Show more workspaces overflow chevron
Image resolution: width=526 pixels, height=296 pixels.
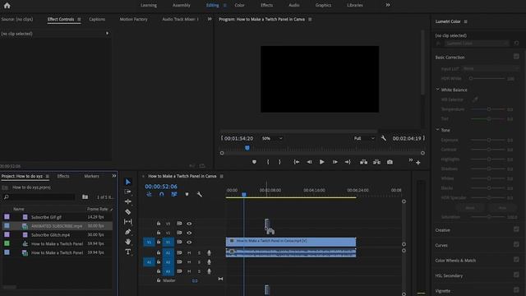tap(388, 5)
